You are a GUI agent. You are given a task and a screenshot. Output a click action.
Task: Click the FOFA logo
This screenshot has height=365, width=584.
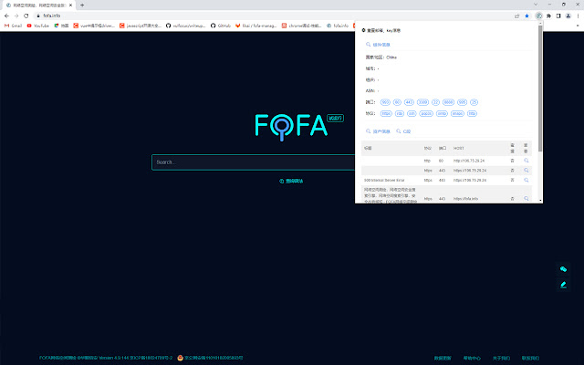(x=291, y=127)
